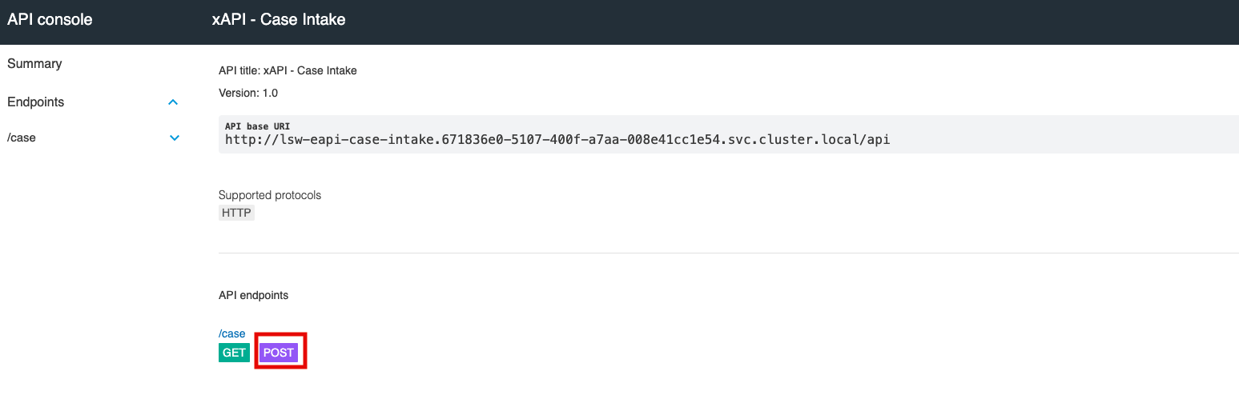
Task: Click the "API console" header title
Action: (x=50, y=19)
